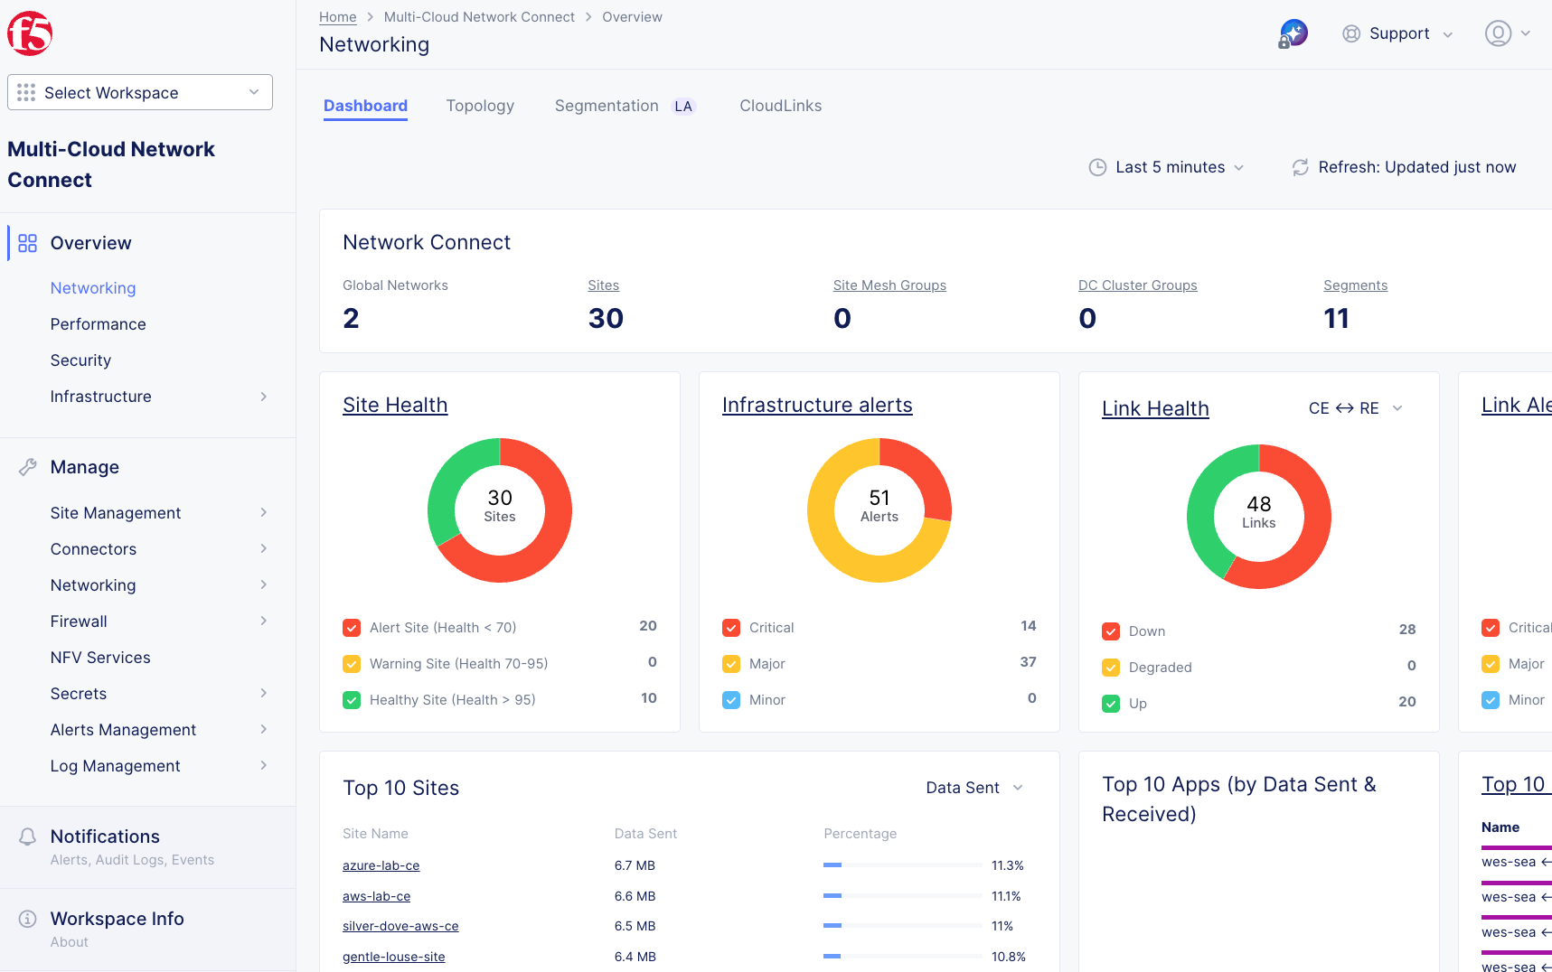The width and height of the screenshot is (1552, 972).
Task: Toggle Warning Site (Health 70-95) checkbox
Action: 352,664
